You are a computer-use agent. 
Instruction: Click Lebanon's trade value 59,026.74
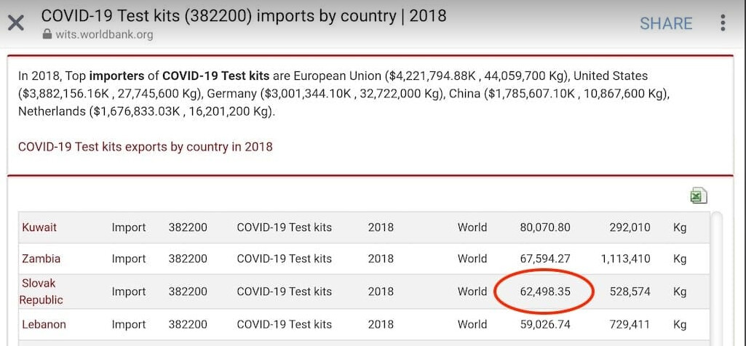tap(544, 324)
